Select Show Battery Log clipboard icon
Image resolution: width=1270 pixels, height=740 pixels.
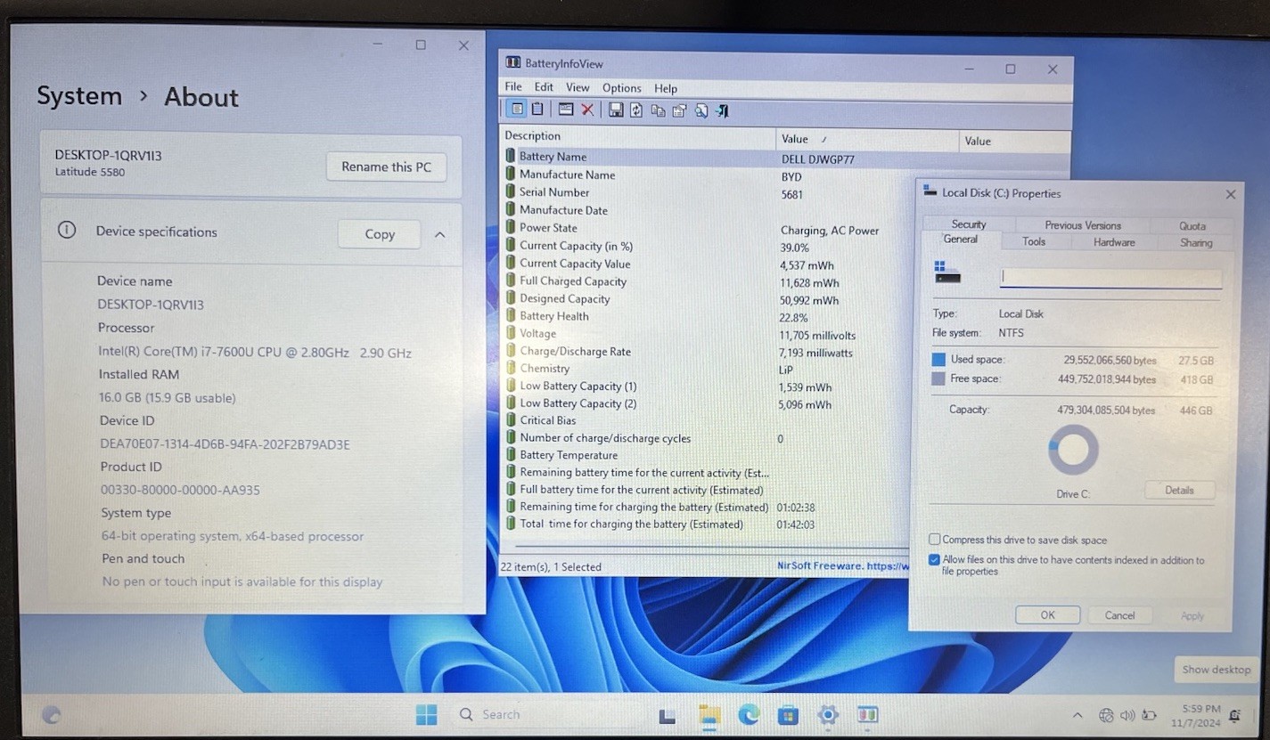(x=537, y=110)
